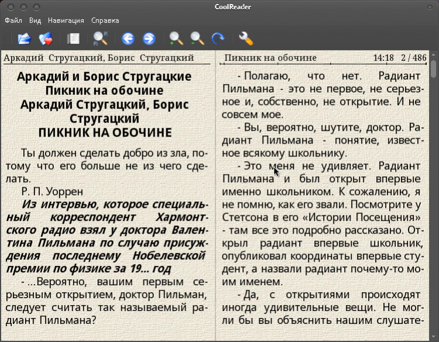Go back with blue left arrow
Image resolution: width=439 pixels, height=342 pixels.
128,39
